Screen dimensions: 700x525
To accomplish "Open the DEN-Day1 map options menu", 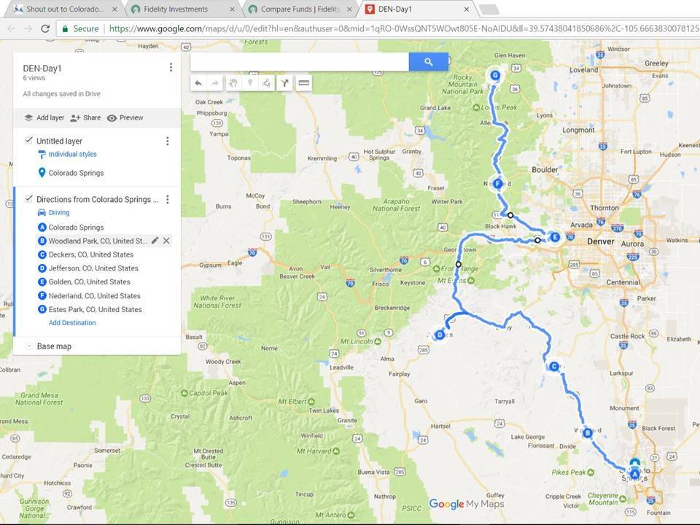I will pyautogui.click(x=171, y=67).
